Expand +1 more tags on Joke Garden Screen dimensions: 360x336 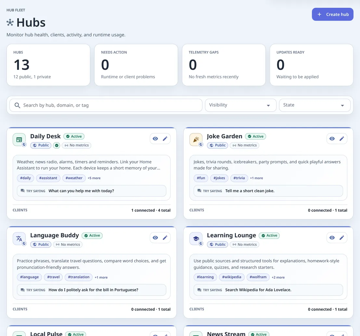tap(256, 178)
